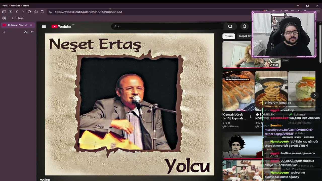
Task: Click the address bar URL
Action: pyautogui.click(x=88, y=12)
